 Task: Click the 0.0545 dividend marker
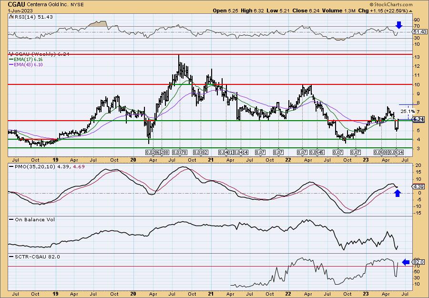(x=317, y=152)
